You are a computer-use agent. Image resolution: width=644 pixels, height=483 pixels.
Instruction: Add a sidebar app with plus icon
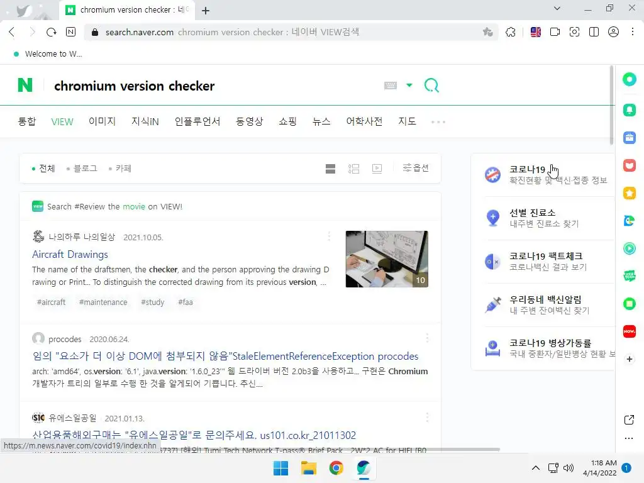coord(629,359)
